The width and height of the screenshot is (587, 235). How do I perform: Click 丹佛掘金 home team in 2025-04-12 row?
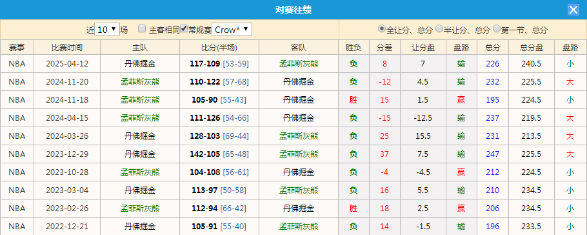tap(140, 64)
